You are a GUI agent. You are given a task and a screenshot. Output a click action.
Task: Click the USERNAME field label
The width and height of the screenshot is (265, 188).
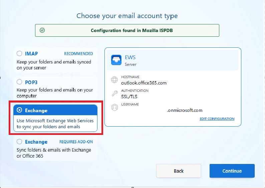click(130, 104)
